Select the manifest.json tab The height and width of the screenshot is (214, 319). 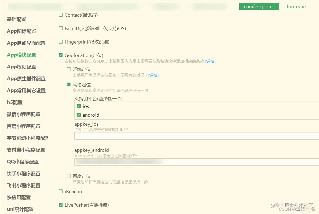259,7
